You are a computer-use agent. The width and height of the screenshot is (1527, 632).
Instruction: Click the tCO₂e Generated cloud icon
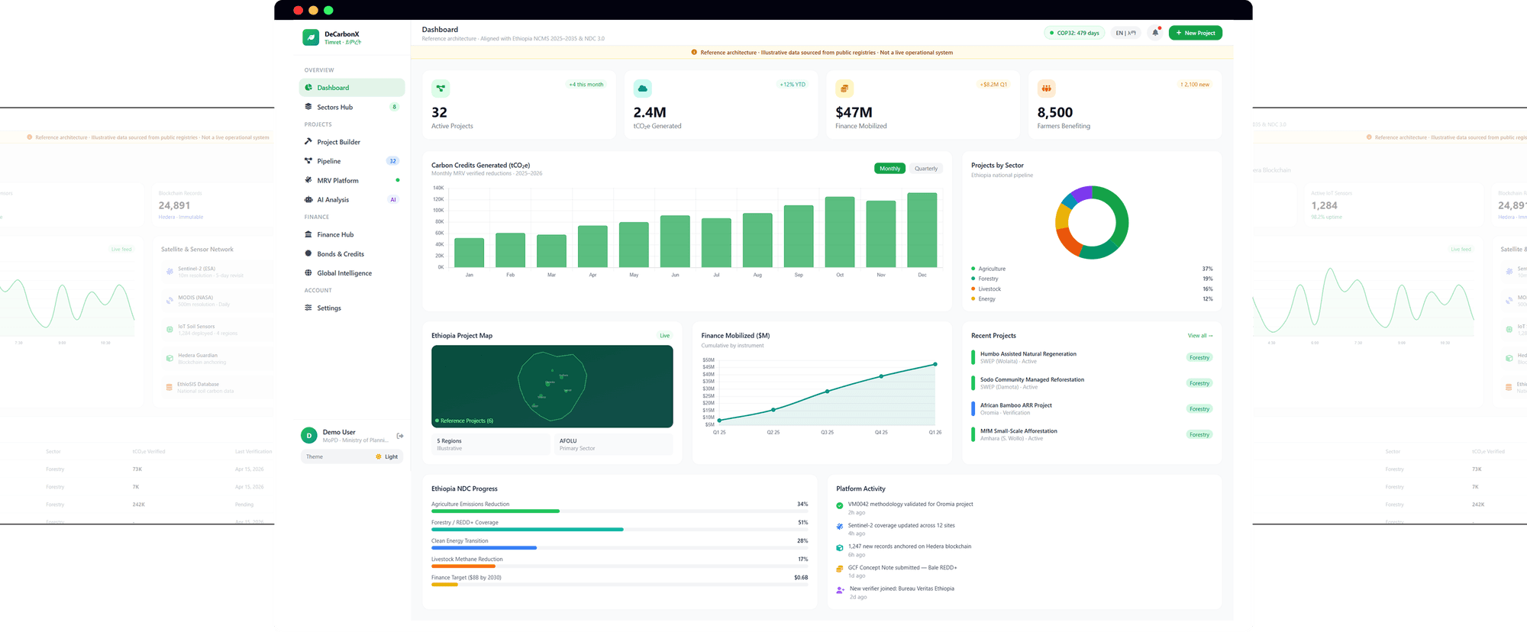[x=642, y=89]
